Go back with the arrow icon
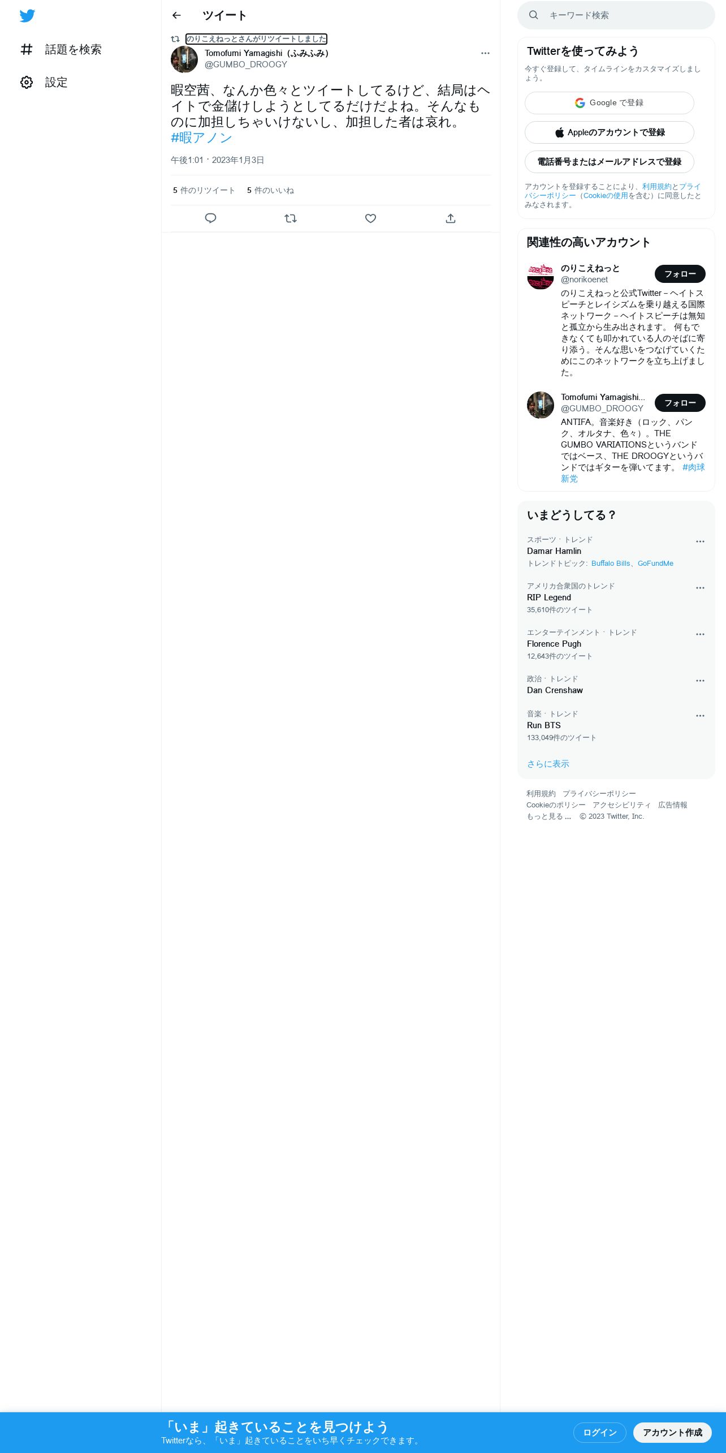The height and width of the screenshot is (1453, 726). pyautogui.click(x=176, y=15)
